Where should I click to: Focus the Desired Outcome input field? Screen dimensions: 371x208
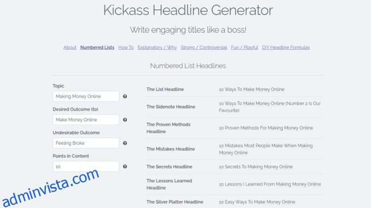(x=86, y=120)
